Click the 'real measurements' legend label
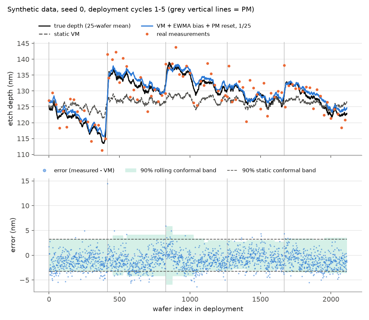369x320 pixels. [183, 34]
